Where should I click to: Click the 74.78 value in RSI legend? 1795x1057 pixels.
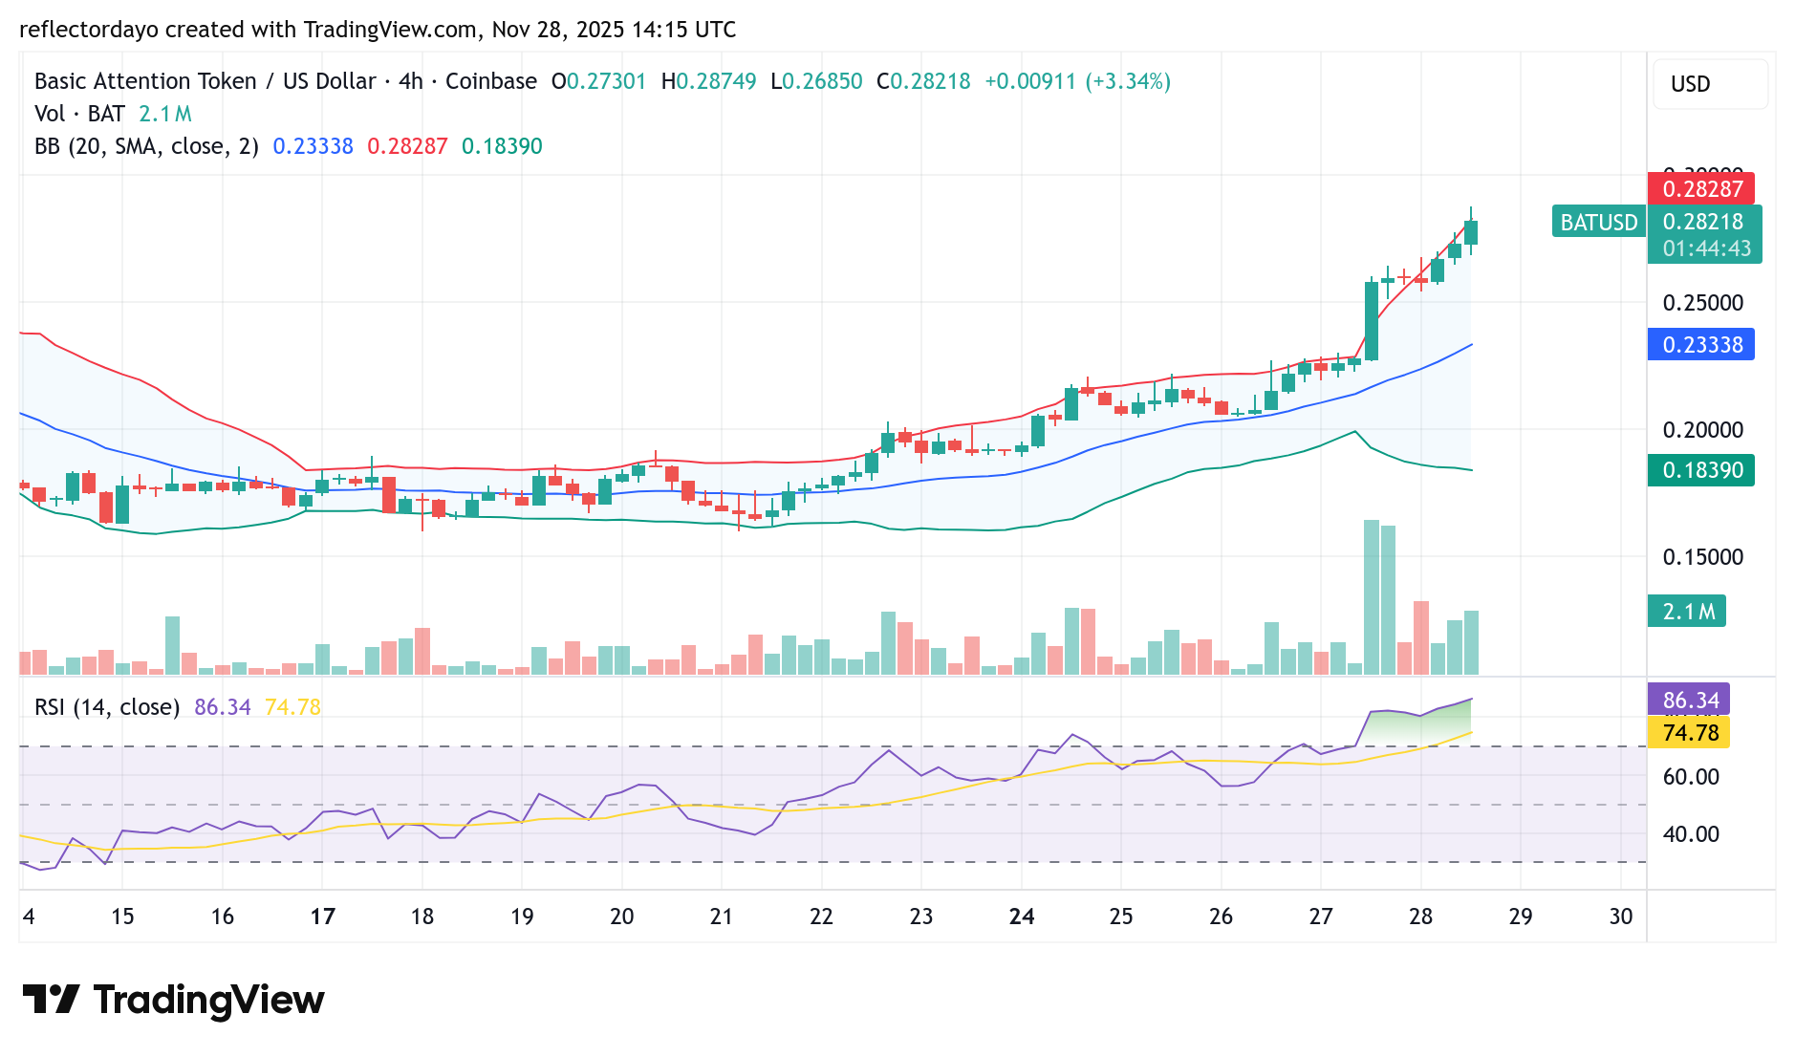(x=293, y=707)
